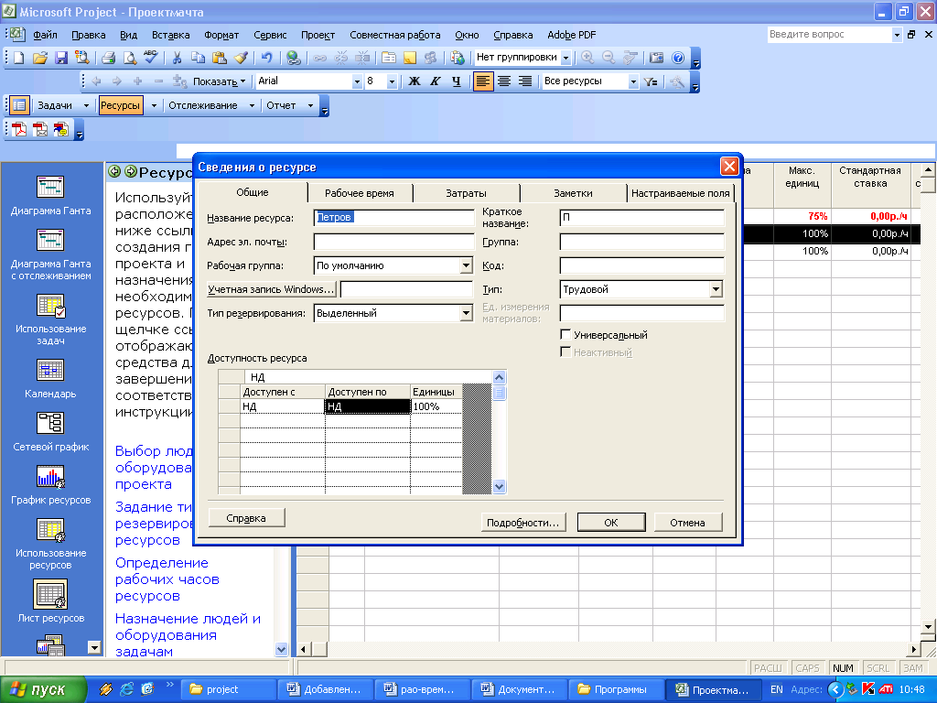Open font size 8 dropdown
The width and height of the screenshot is (937, 703).
[392, 81]
